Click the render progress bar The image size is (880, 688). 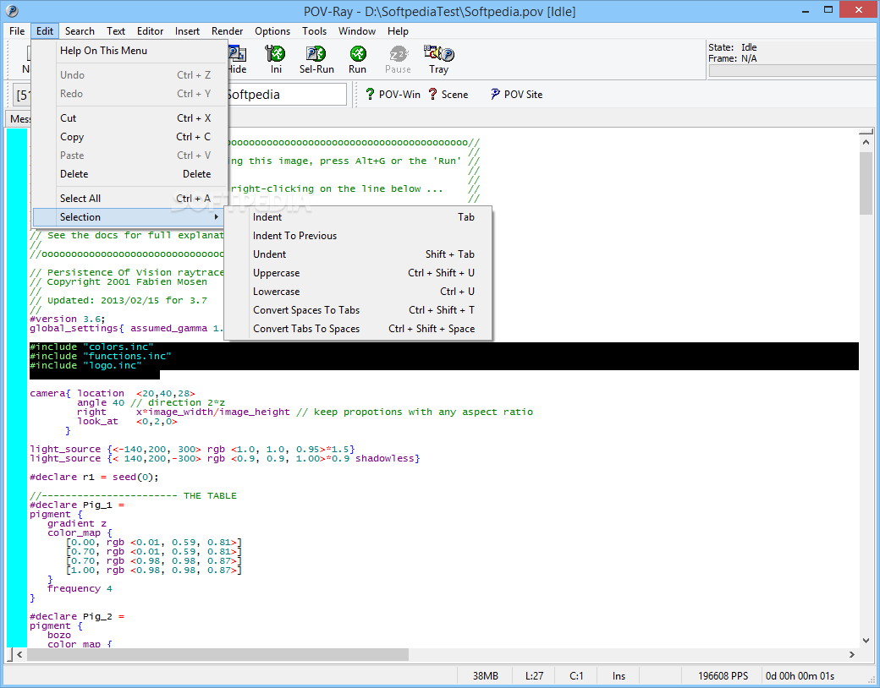[x=791, y=71]
